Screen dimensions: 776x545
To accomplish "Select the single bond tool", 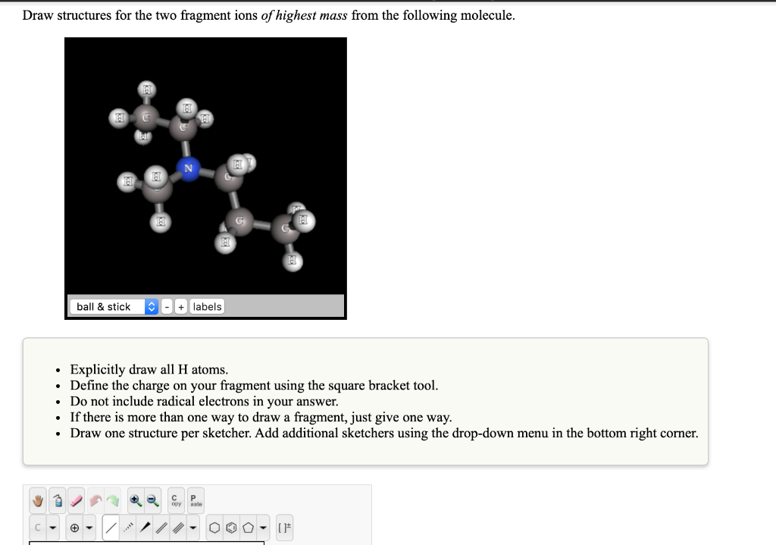I will pyautogui.click(x=110, y=527).
